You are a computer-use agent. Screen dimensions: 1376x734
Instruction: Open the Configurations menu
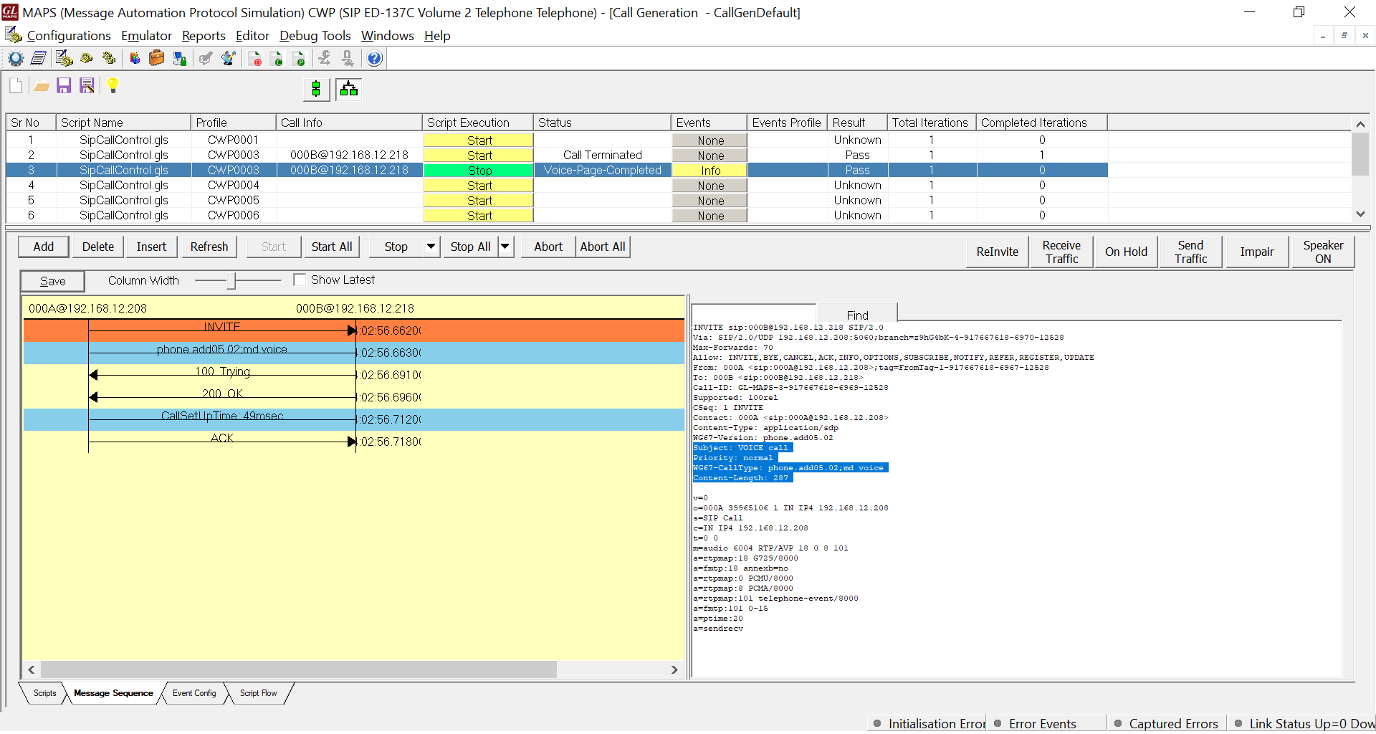coord(69,36)
